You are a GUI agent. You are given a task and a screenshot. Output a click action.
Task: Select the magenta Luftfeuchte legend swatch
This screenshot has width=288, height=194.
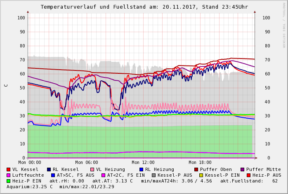tap(9, 175)
